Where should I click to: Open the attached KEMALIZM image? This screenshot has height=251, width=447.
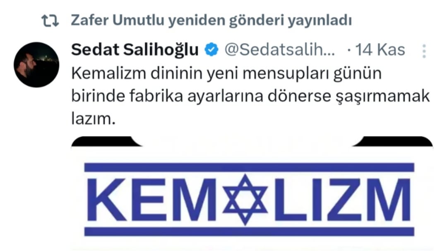click(252, 194)
